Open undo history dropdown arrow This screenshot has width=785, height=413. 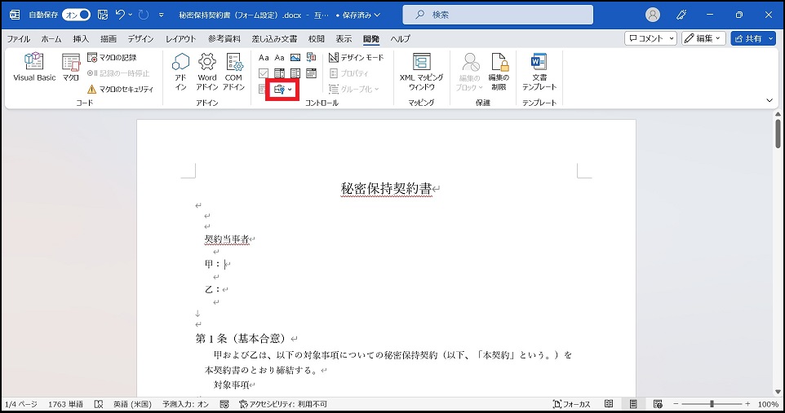131,15
